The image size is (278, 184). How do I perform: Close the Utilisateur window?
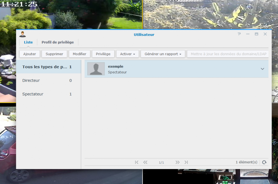click(265, 34)
